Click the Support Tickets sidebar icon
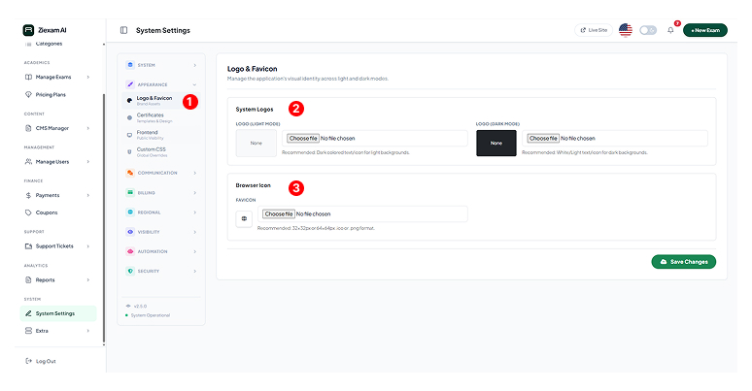The image size is (752, 391). pos(28,245)
